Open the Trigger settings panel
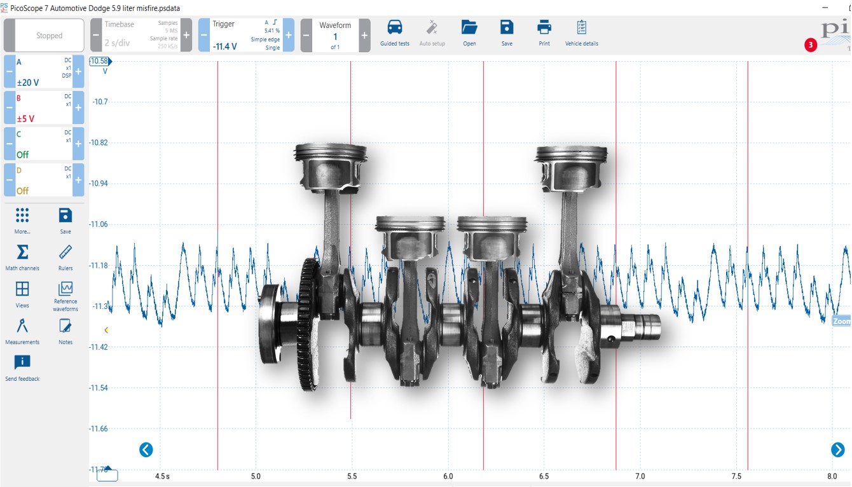 (246, 35)
